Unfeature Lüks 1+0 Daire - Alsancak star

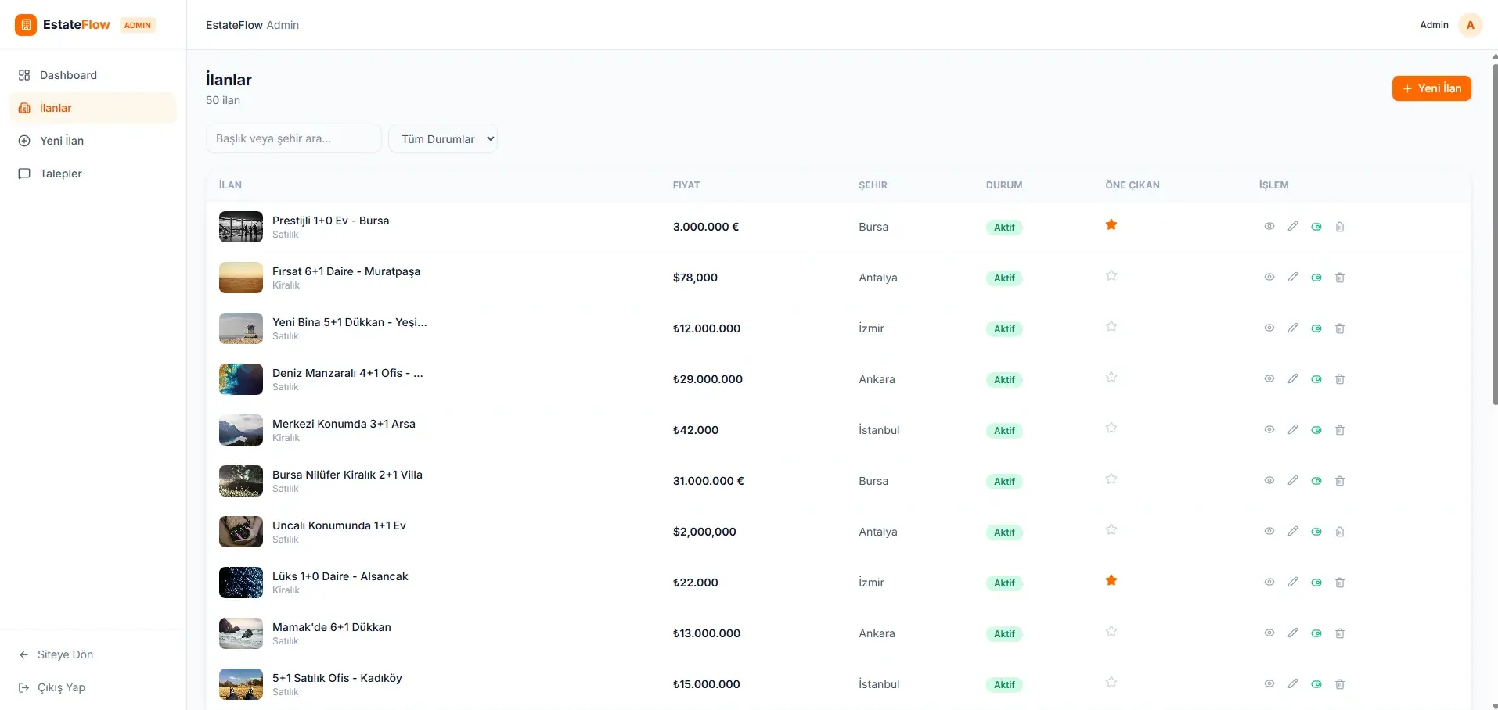1111,581
